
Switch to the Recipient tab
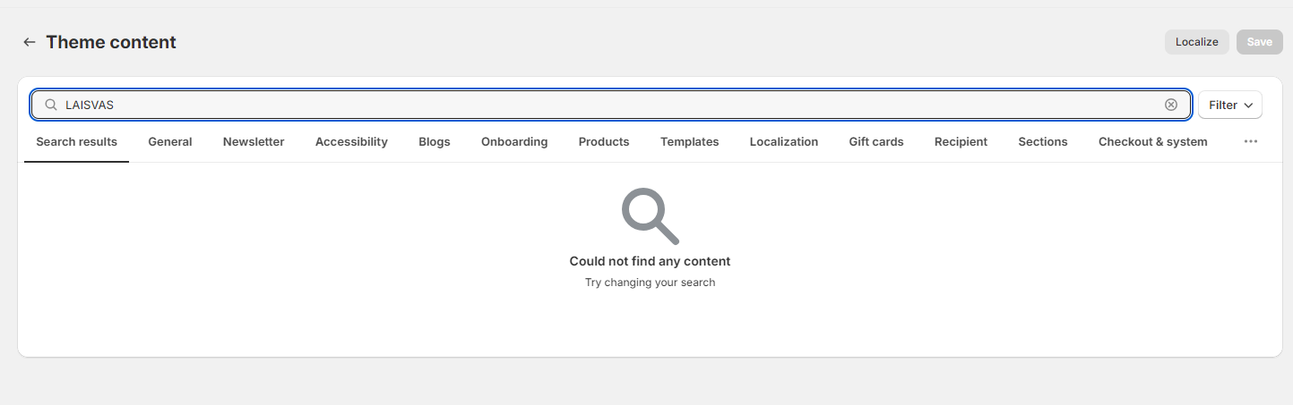tap(961, 141)
